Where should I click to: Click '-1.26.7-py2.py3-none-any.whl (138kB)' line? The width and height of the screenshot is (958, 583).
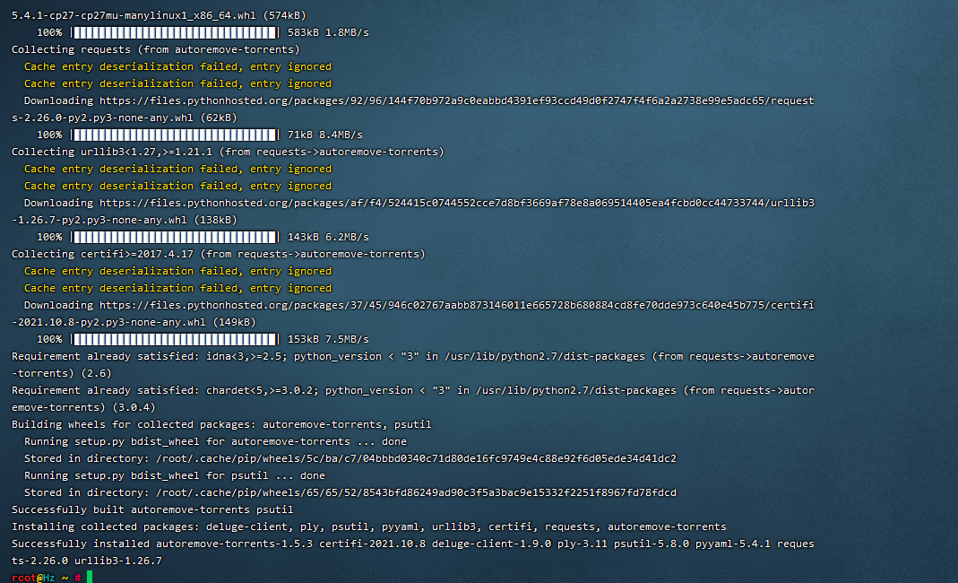[124, 220]
